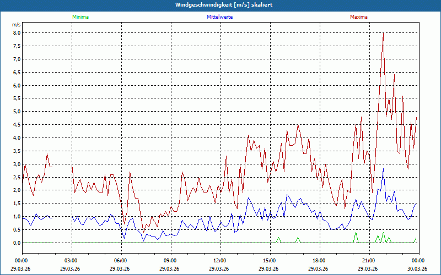Click the Mittelwerte legend label

point(219,17)
